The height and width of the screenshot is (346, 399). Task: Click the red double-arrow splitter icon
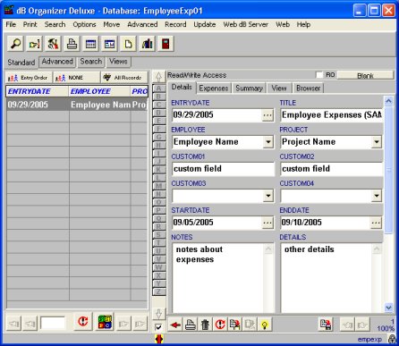(159, 339)
